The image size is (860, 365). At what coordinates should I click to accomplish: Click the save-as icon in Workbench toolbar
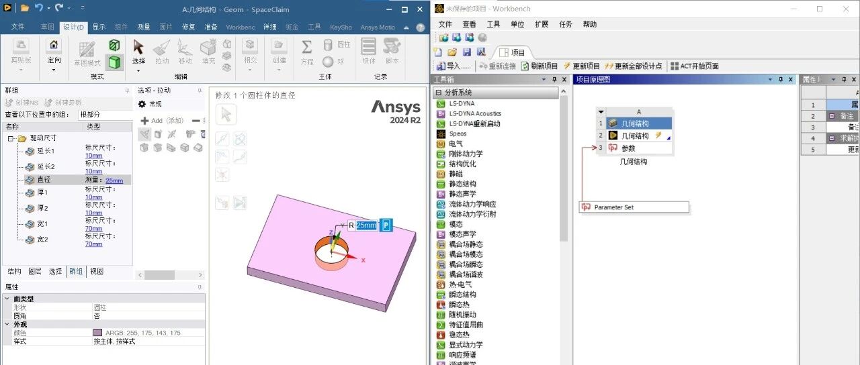point(480,52)
